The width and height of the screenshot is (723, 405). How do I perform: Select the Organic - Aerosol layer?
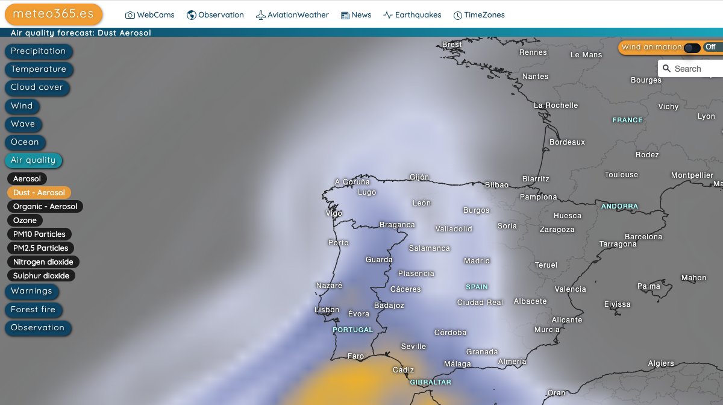coord(46,207)
